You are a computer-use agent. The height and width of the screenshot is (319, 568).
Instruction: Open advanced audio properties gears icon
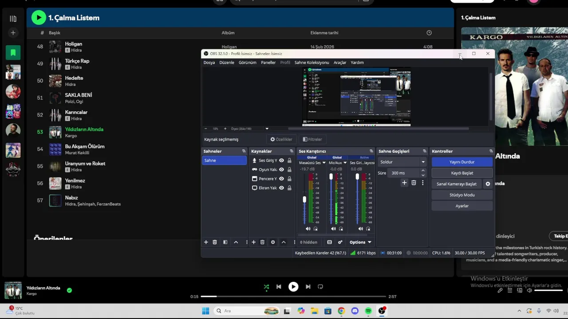[x=340, y=242]
